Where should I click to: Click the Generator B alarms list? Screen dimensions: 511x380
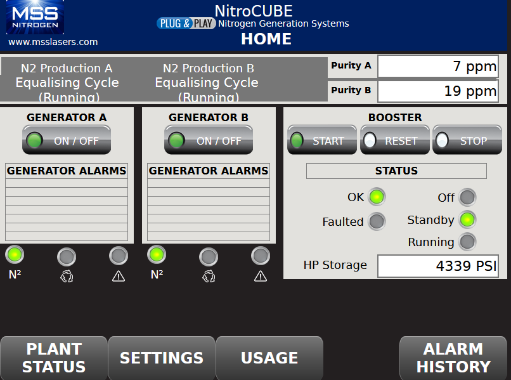pyautogui.click(x=209, y=202)
